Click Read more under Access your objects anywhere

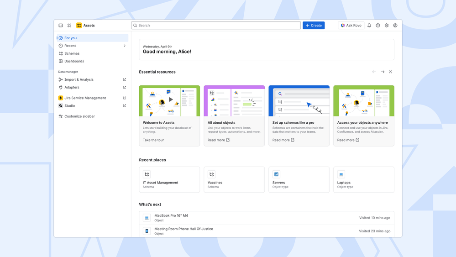(x=348, y=140)
